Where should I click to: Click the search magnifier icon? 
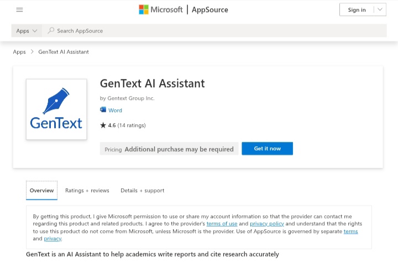coord(51,31)
